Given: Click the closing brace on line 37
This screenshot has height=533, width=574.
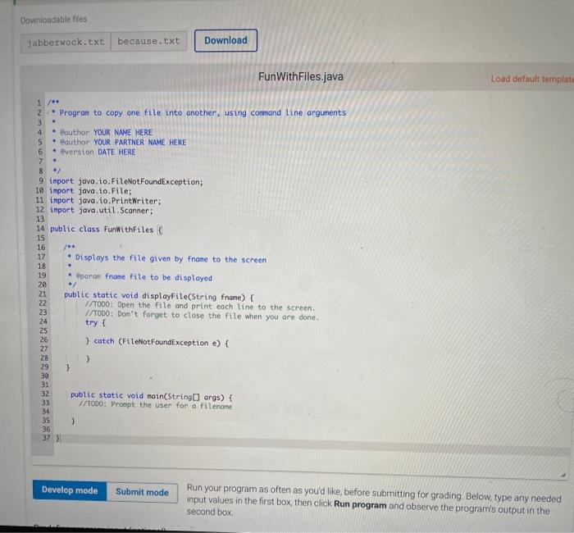Looking at the screenshot, I should tap(57, 438).
